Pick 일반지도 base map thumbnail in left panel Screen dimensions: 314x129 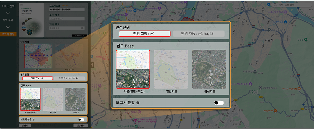[53, 99]
